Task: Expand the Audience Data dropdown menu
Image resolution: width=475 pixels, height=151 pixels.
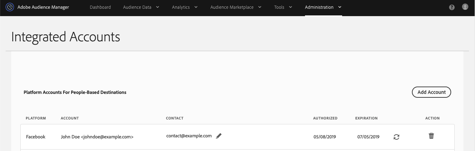Action: click(x=141, y=7)
